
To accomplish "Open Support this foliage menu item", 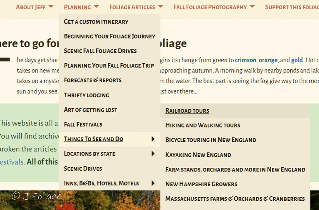I will (x=292, y=7).
